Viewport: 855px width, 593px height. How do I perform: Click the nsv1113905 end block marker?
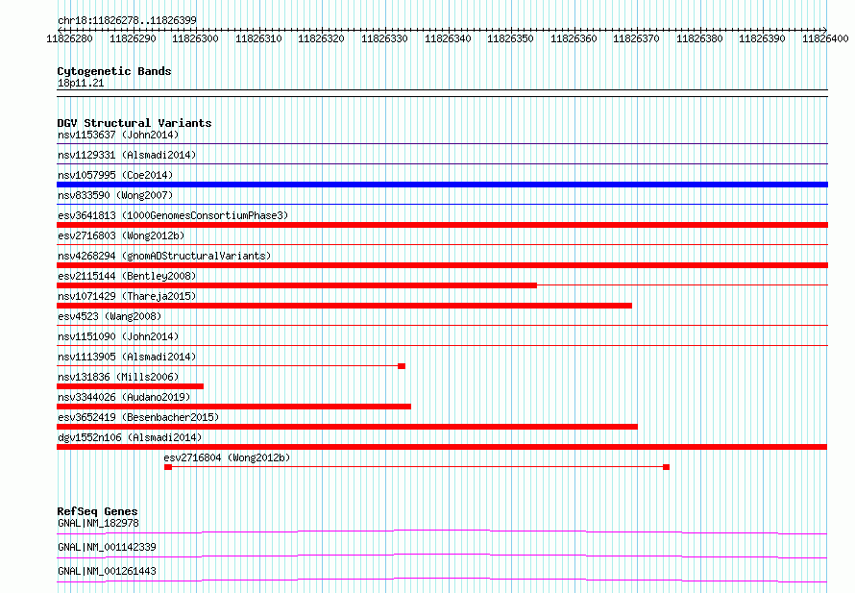click(402, 366)
